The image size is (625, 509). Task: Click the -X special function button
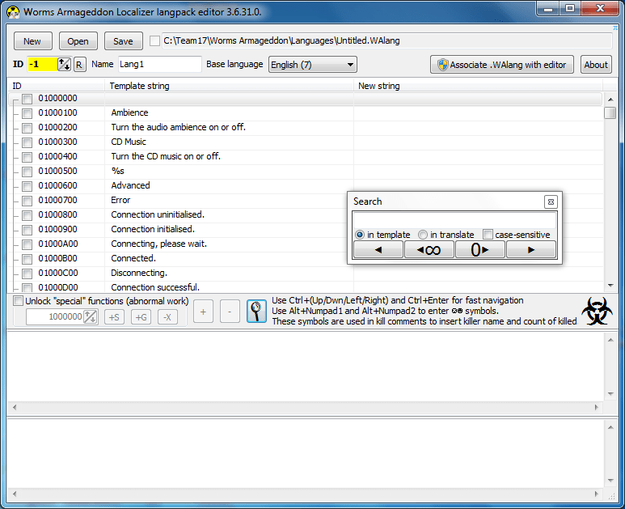pos(167,317)
